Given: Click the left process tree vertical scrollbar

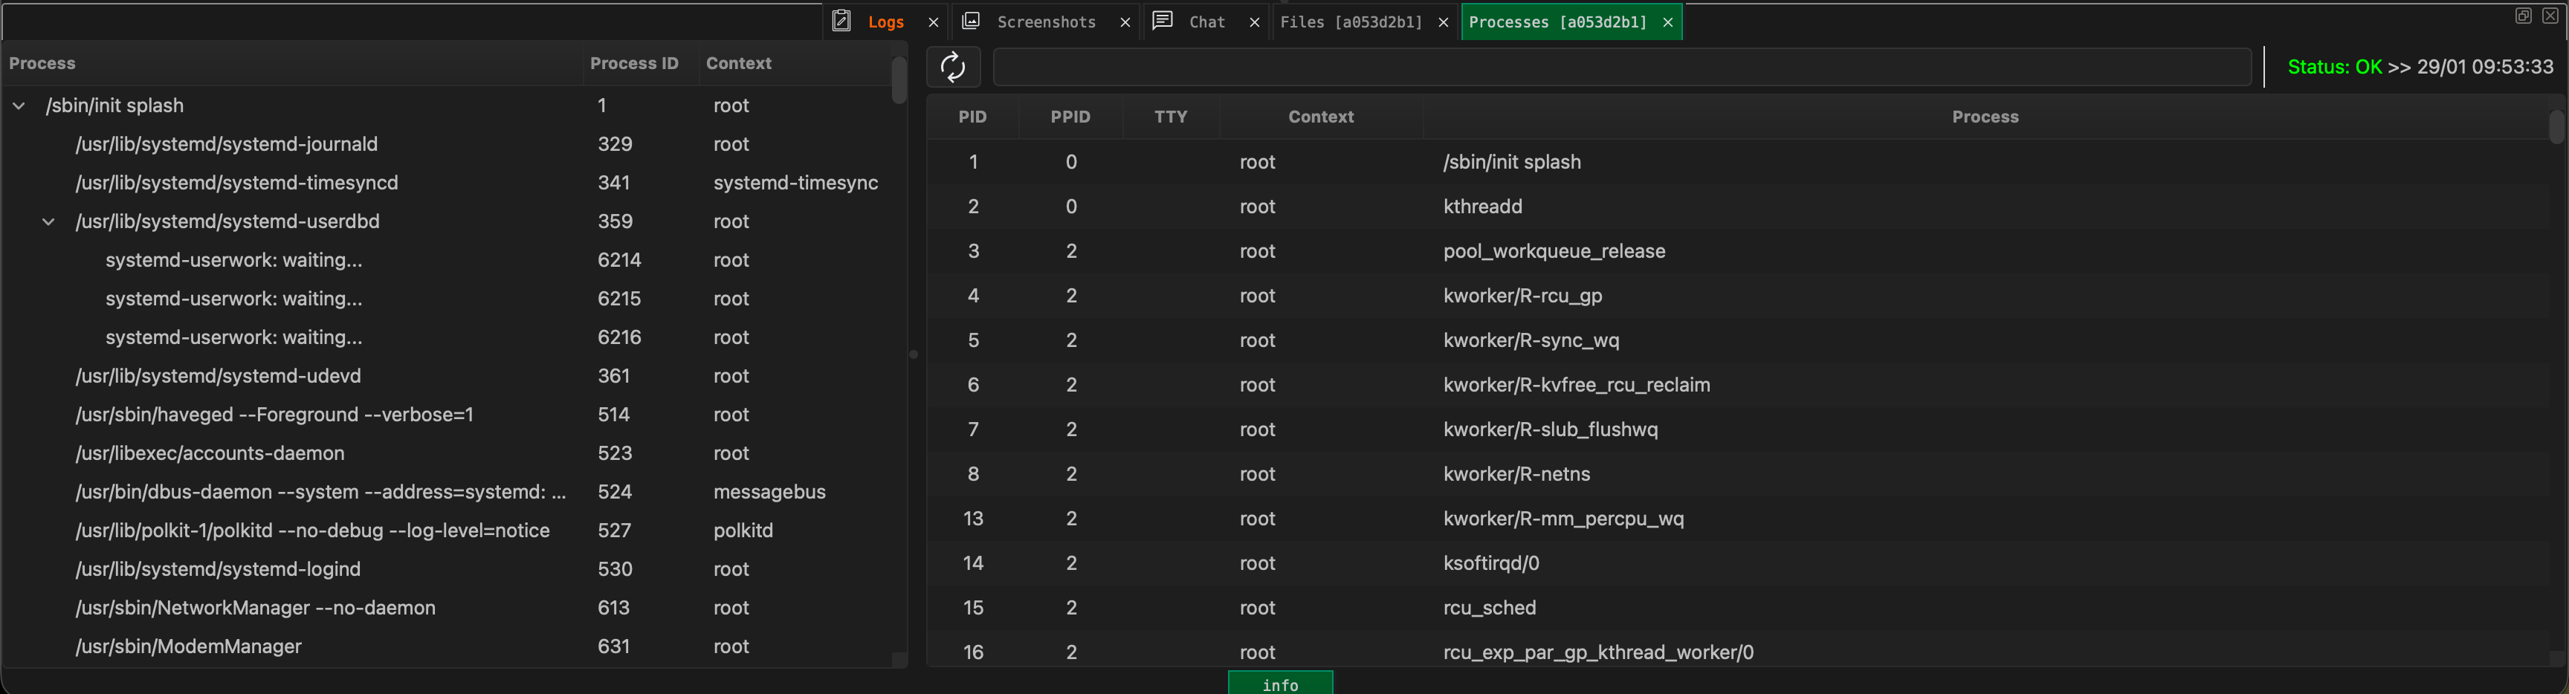Looking at the screenshot, I should 899,80.
